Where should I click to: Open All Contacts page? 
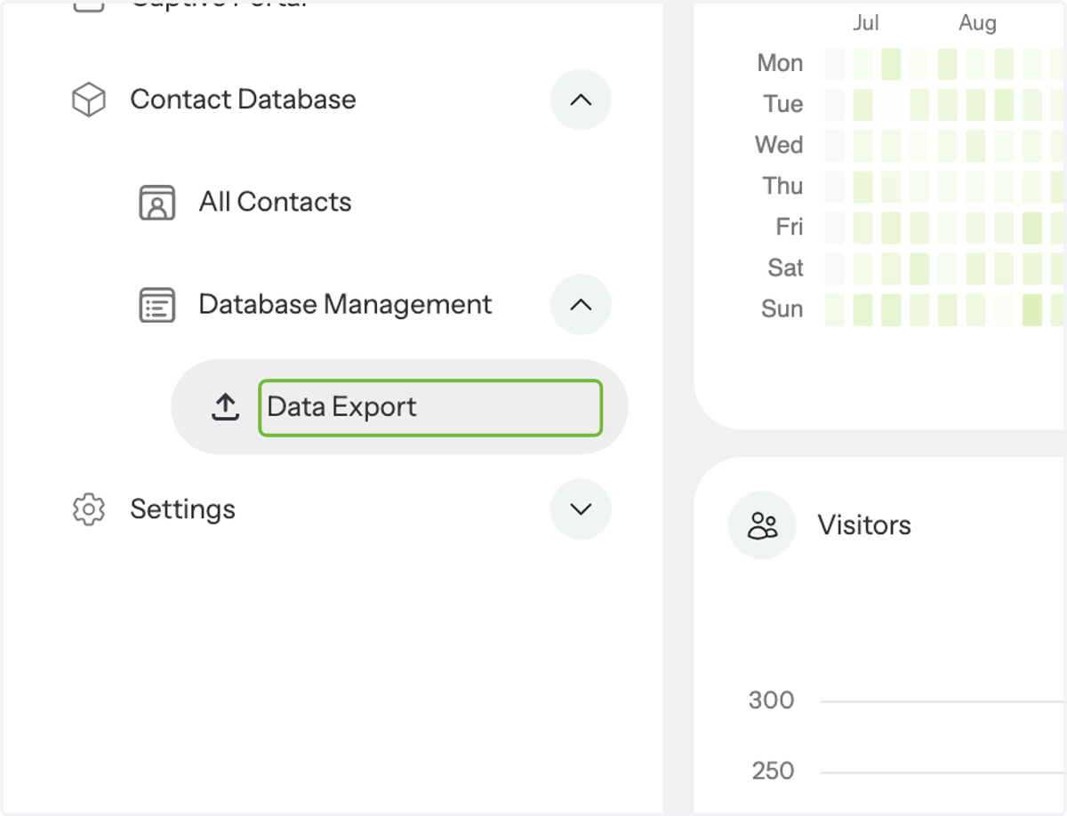pos(275,203)
